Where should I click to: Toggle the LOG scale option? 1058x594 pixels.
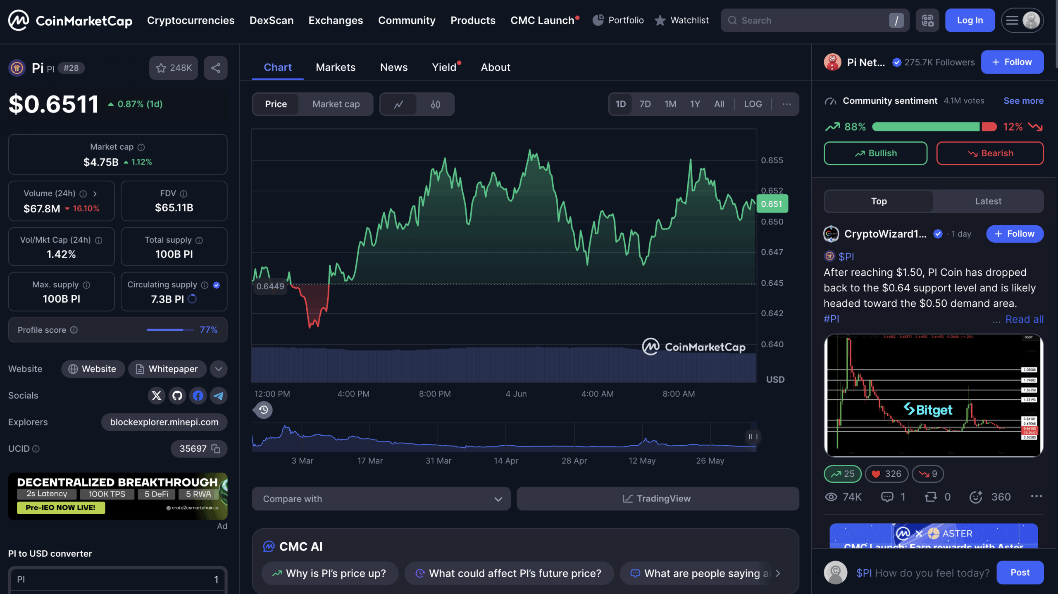tap(753, 104)
